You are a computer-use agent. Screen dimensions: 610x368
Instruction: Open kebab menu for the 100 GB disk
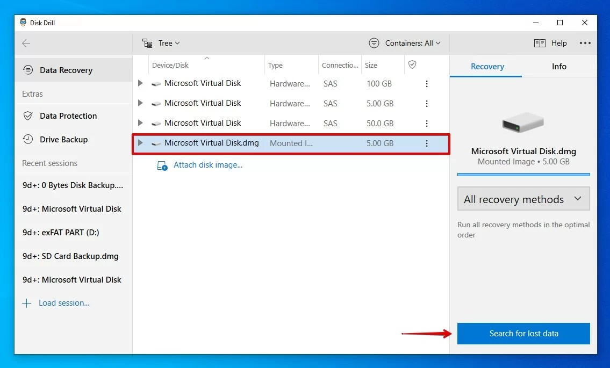426,83
